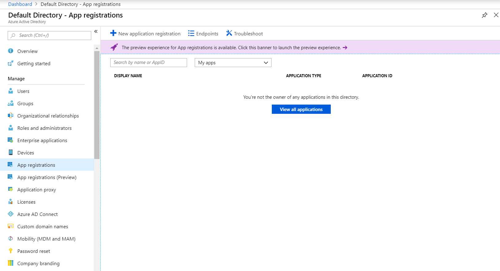The height and width of the screenshot is (271, 500).
Task: Click View all applications button
Action: [x=301, y=109]
